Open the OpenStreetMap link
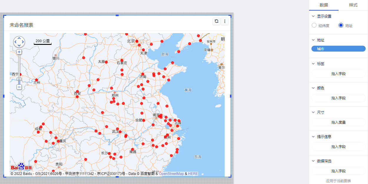 171,174
